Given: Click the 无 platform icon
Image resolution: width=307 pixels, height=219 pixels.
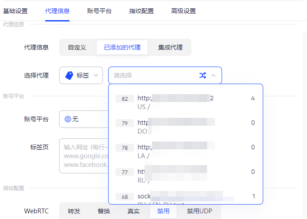Looking at the screenshot, I should pos(68,119).
